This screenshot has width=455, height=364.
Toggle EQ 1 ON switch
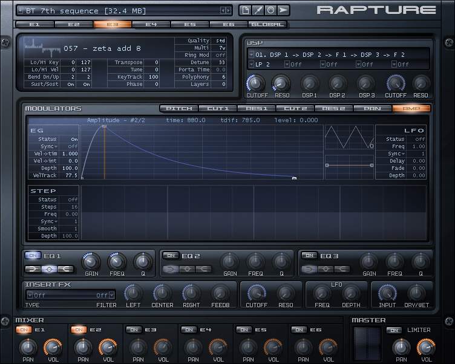pyautogui.click(x=33, y=255)
